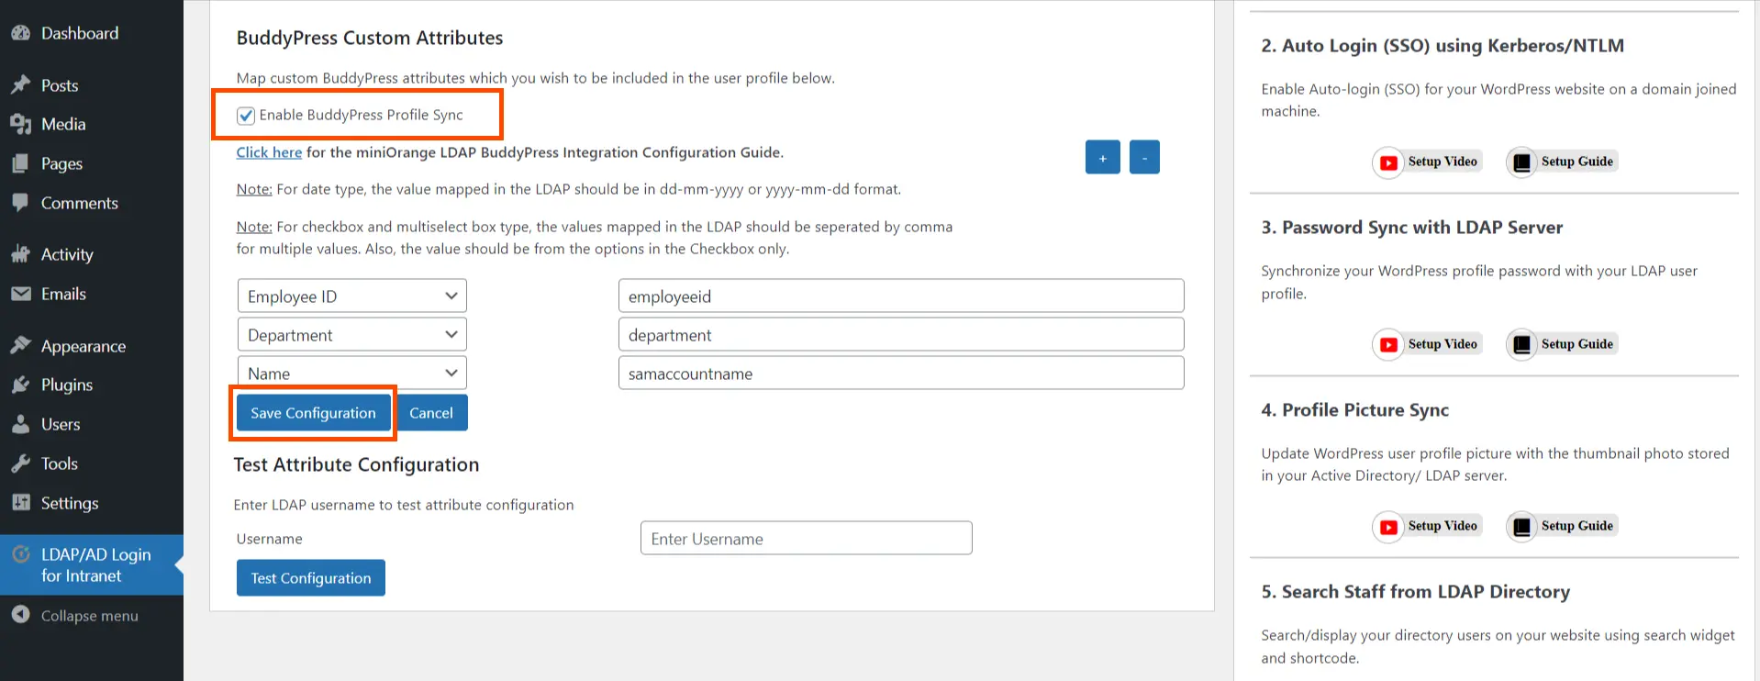The height and width of the screenshot is (681, 1760).
Task: Toggle Enable BuddyPress Profile Sync checkbox
Action: tap(245, 116)
